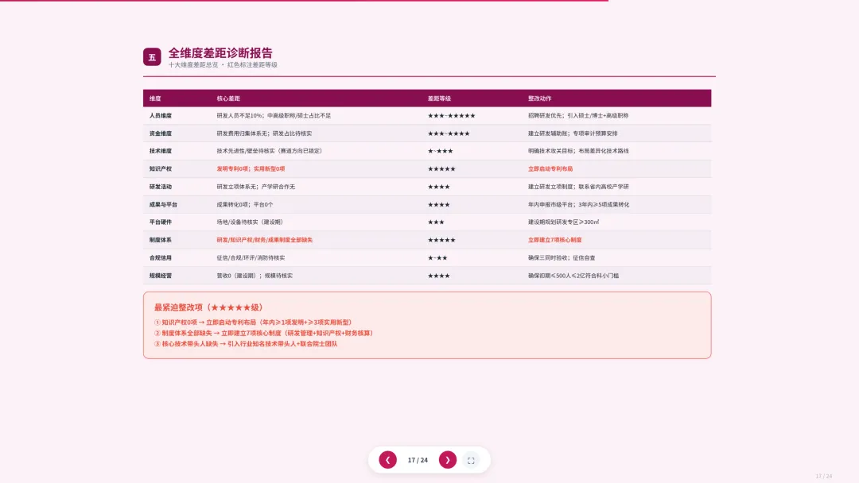Image resolution: width=859 pixels, height=483 pixels.
Task: Click action '招聘研发优先；引入硕士/博士+高级职称'
Action: (578, 115)
